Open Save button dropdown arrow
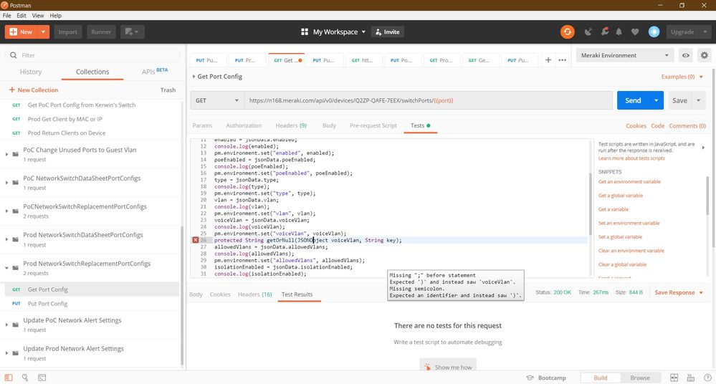The width and height of the screenshot is (716, 384). tap(698, 100)
